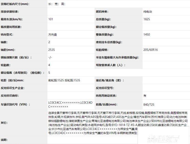Click the 车辆识别代号 (VIN) label
This screenshot has height=144, width=190.
15,104
